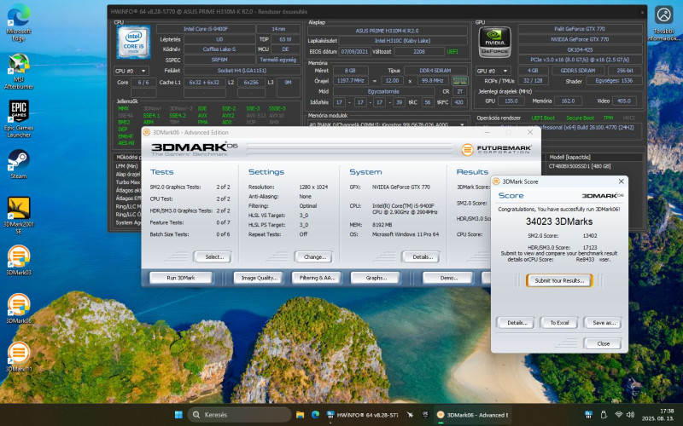
Task: Click the To Excel button
Action: coord(559,323)
